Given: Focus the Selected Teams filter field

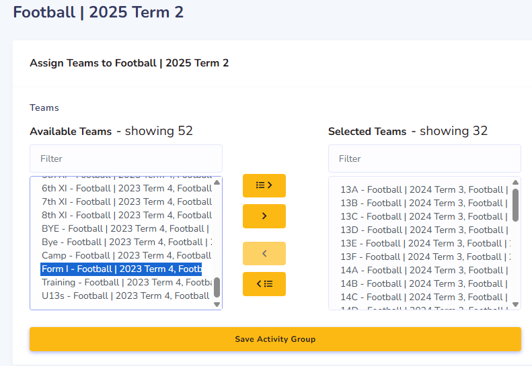Looking at the screenshot, I should pos(424,158).
